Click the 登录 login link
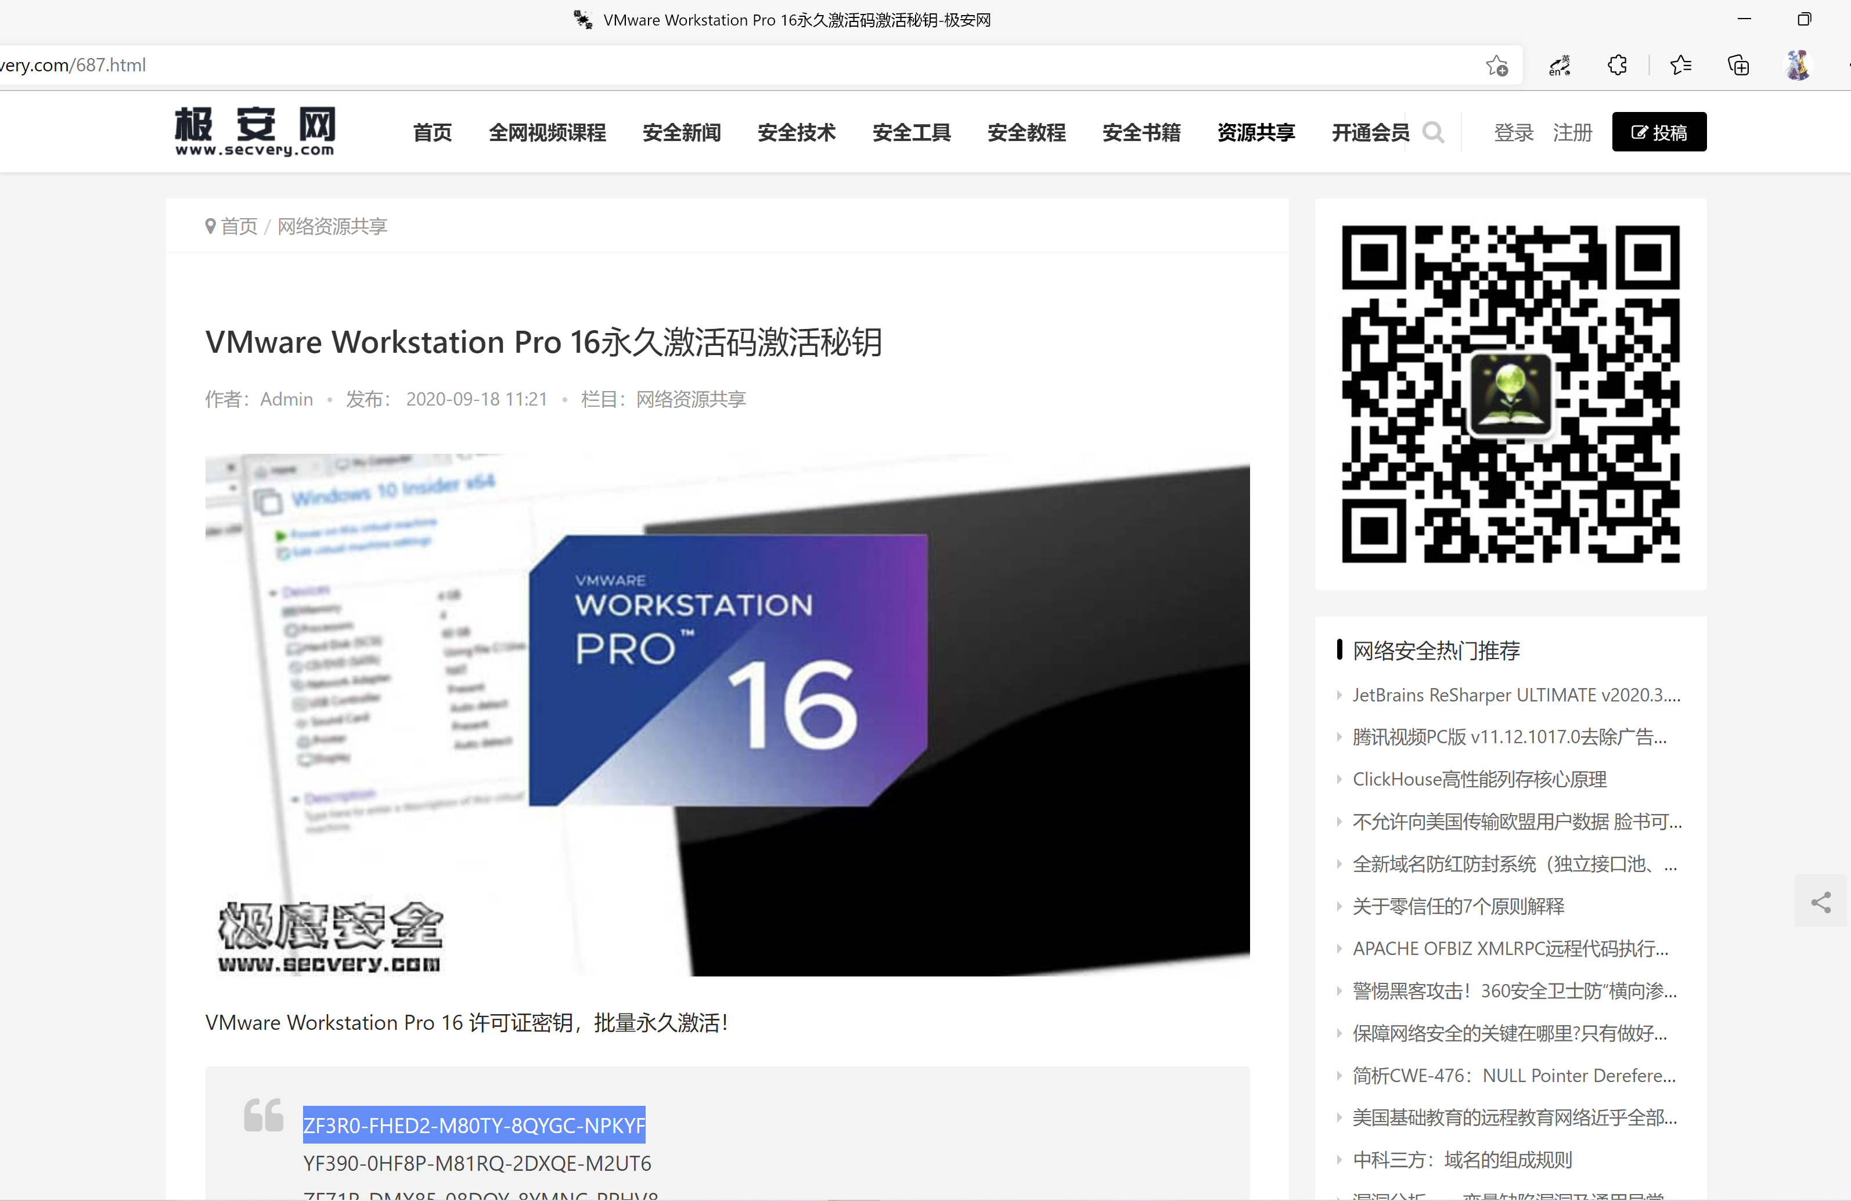Viewport: 1851px width, 1201px height. (x=1514, y=133)
